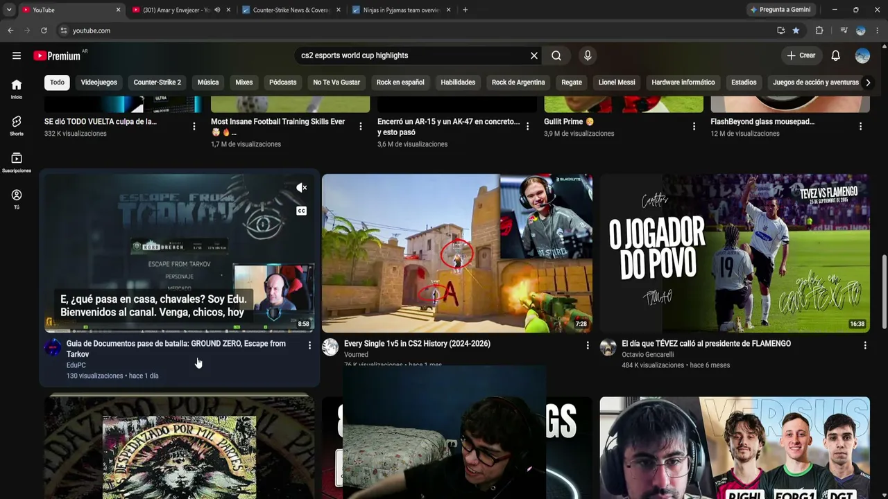Open options for SE dió TODO VUELTA video
This screenshot has width=888, height=499.
(194, 126)
